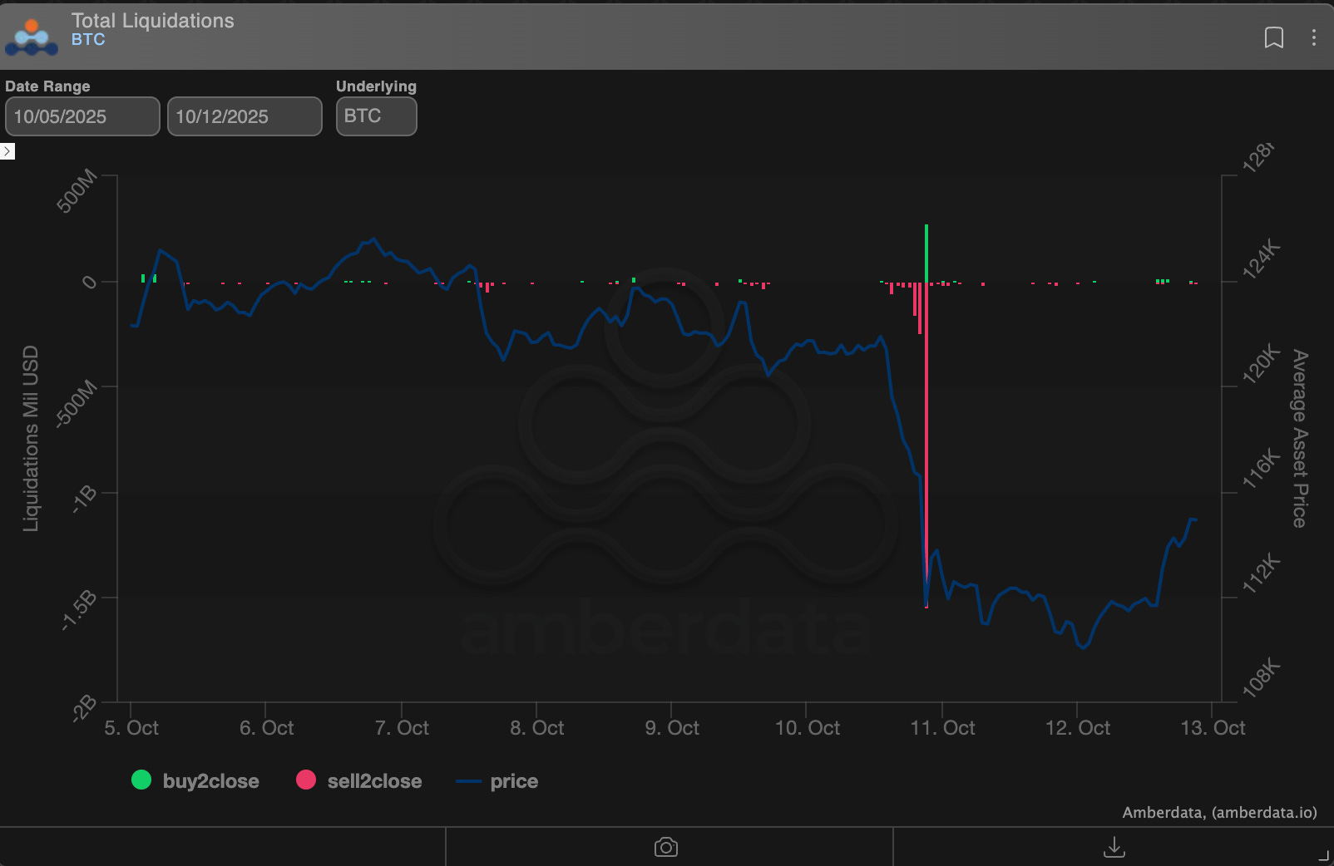Click the tall green buy2close bar
The image size is (1334, 866).
coord(926,253)
